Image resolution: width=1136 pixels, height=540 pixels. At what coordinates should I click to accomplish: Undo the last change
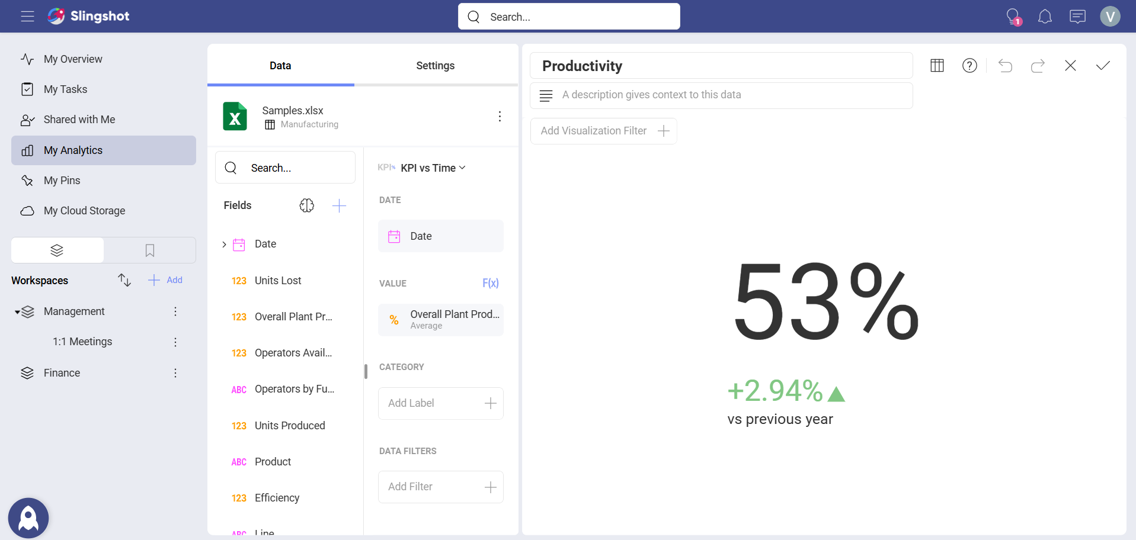pos(1006,66)
